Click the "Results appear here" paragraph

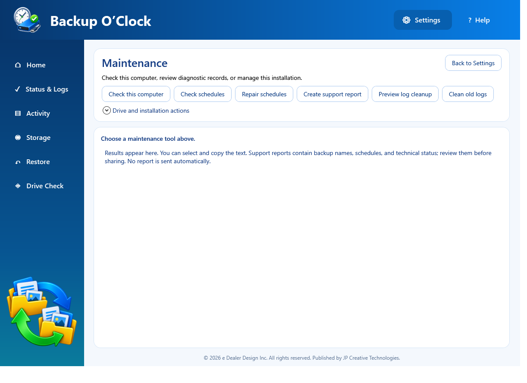click(298, 157)
